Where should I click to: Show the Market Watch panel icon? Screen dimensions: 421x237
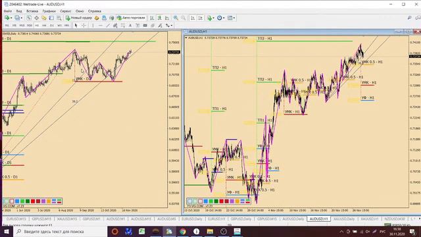tap(29, 18)
